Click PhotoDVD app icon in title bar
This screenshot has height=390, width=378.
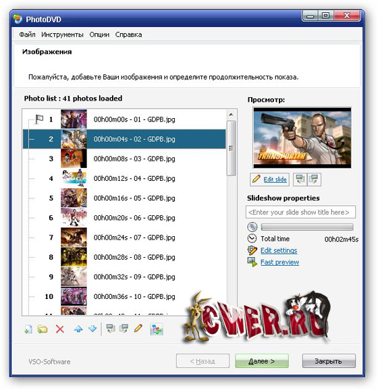point(18,19)
